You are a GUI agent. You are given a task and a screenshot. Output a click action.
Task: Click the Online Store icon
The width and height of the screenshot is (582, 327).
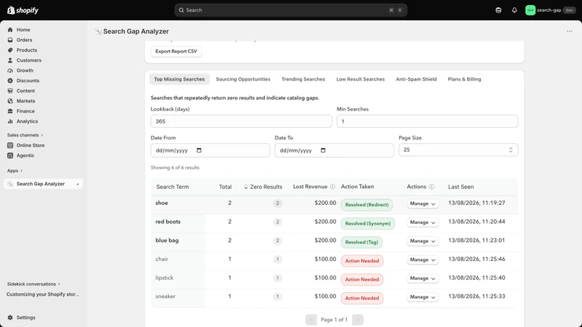[10, 145]
